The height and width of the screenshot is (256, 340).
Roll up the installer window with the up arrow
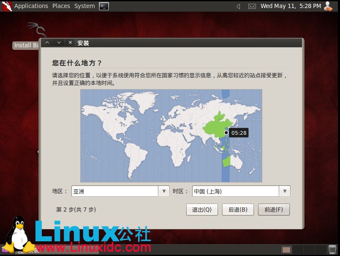pos(48,42)
